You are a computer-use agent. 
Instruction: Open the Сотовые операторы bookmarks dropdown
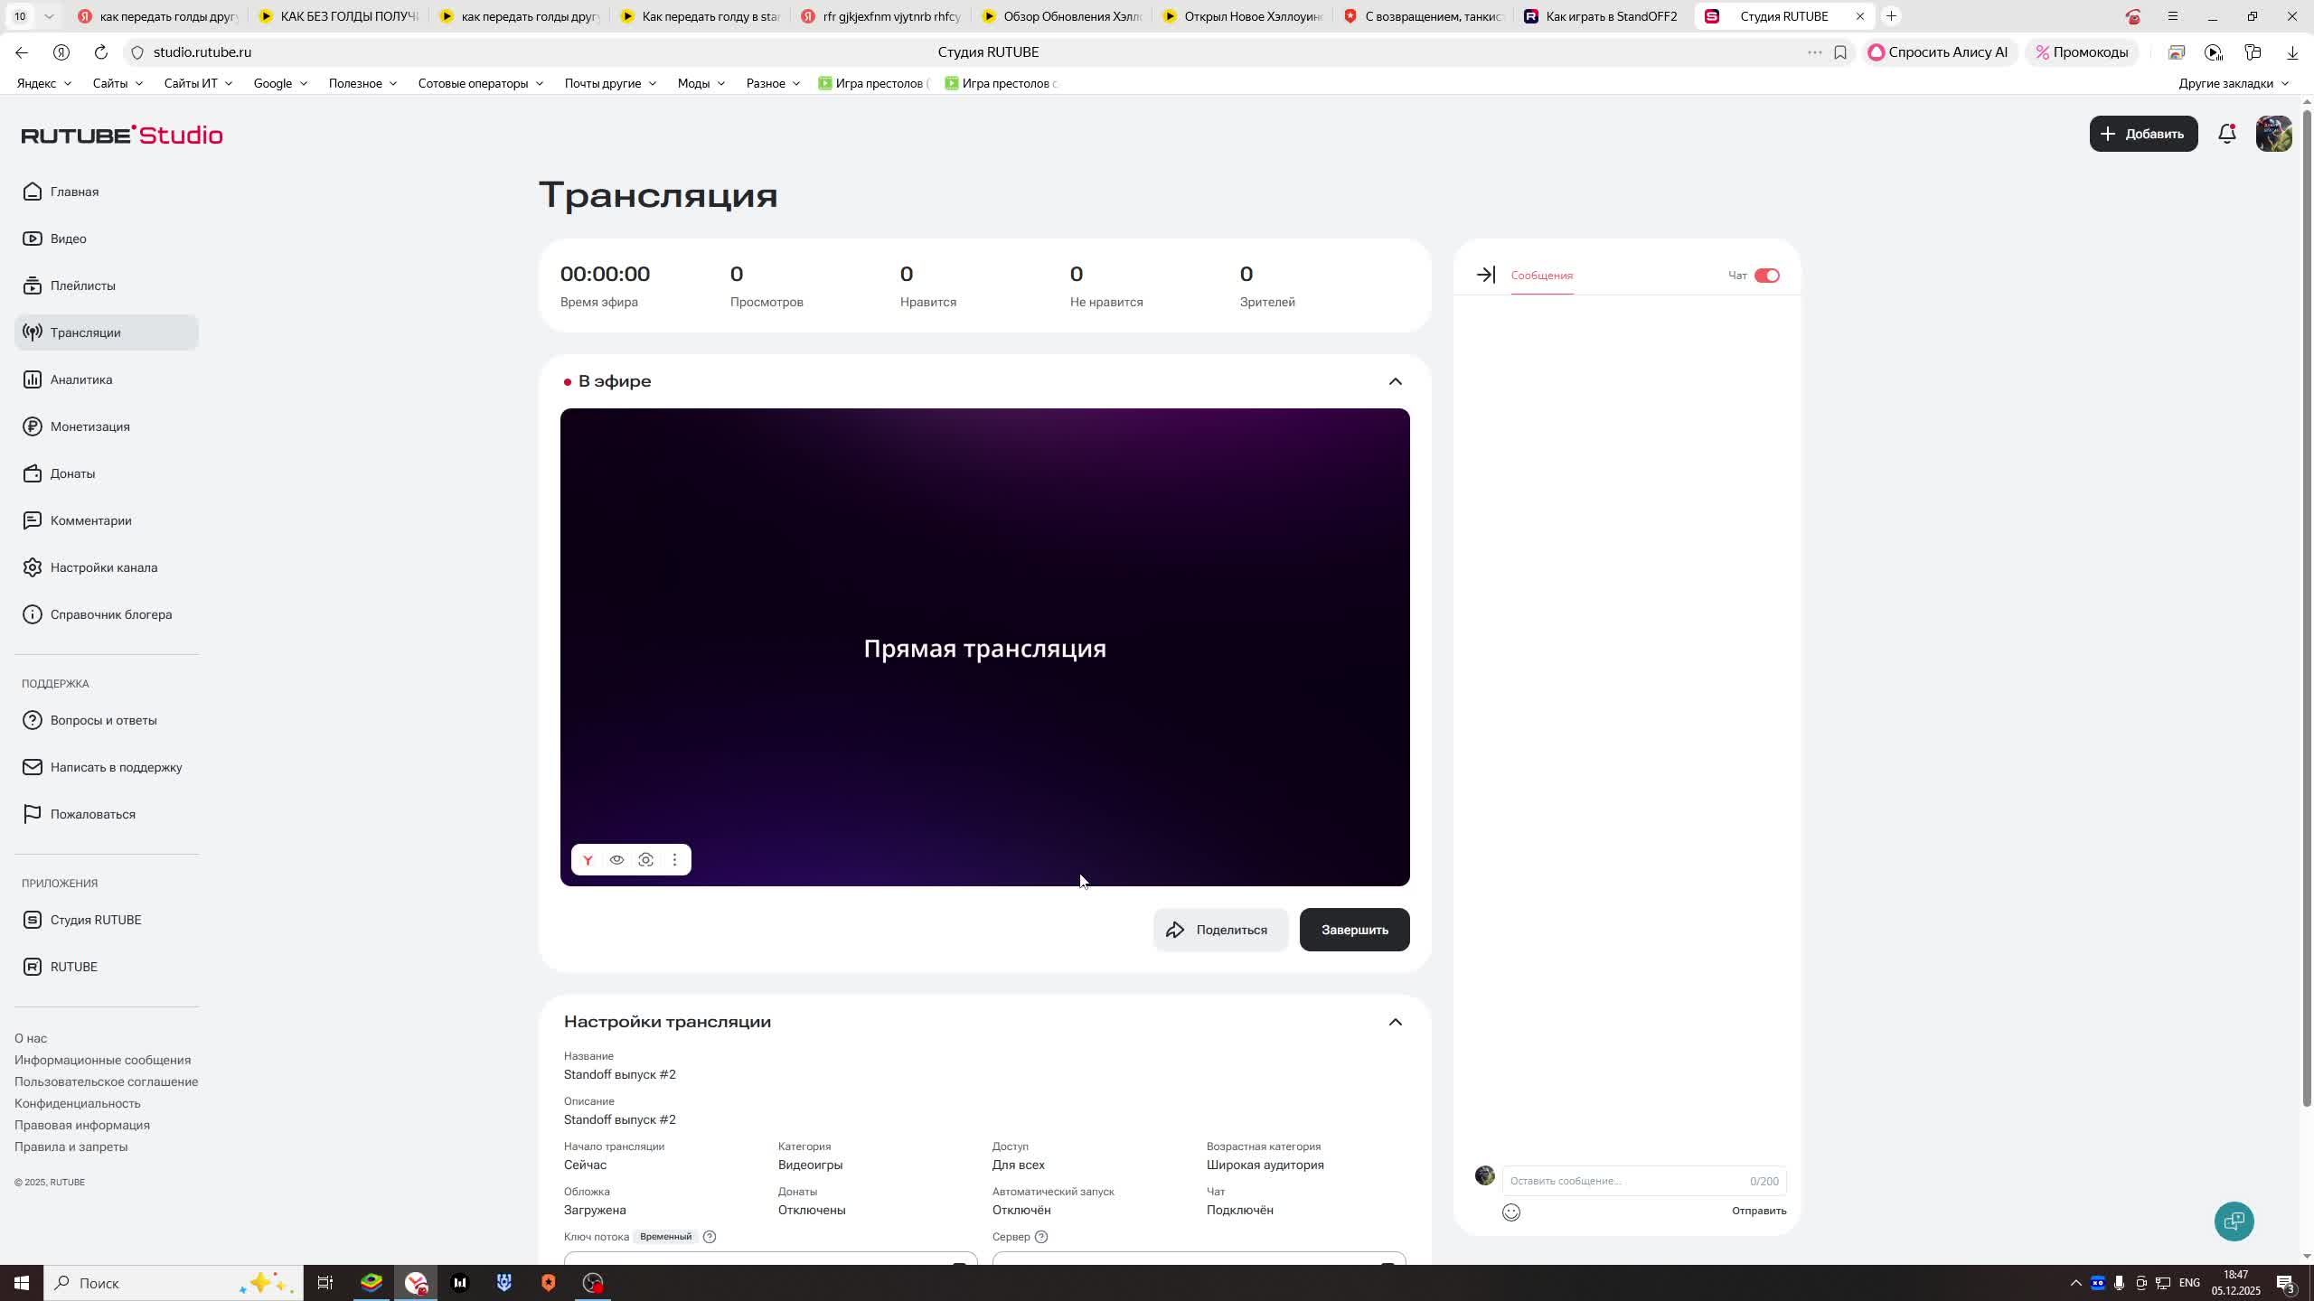tap(480, 83)
